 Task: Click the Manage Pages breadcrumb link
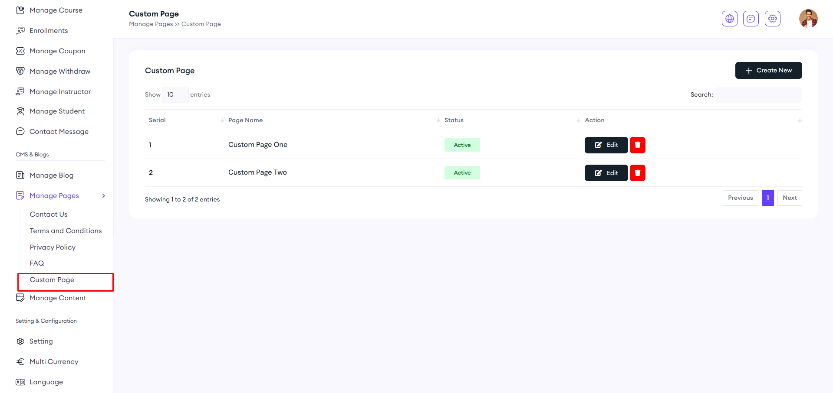coord(151,24)
